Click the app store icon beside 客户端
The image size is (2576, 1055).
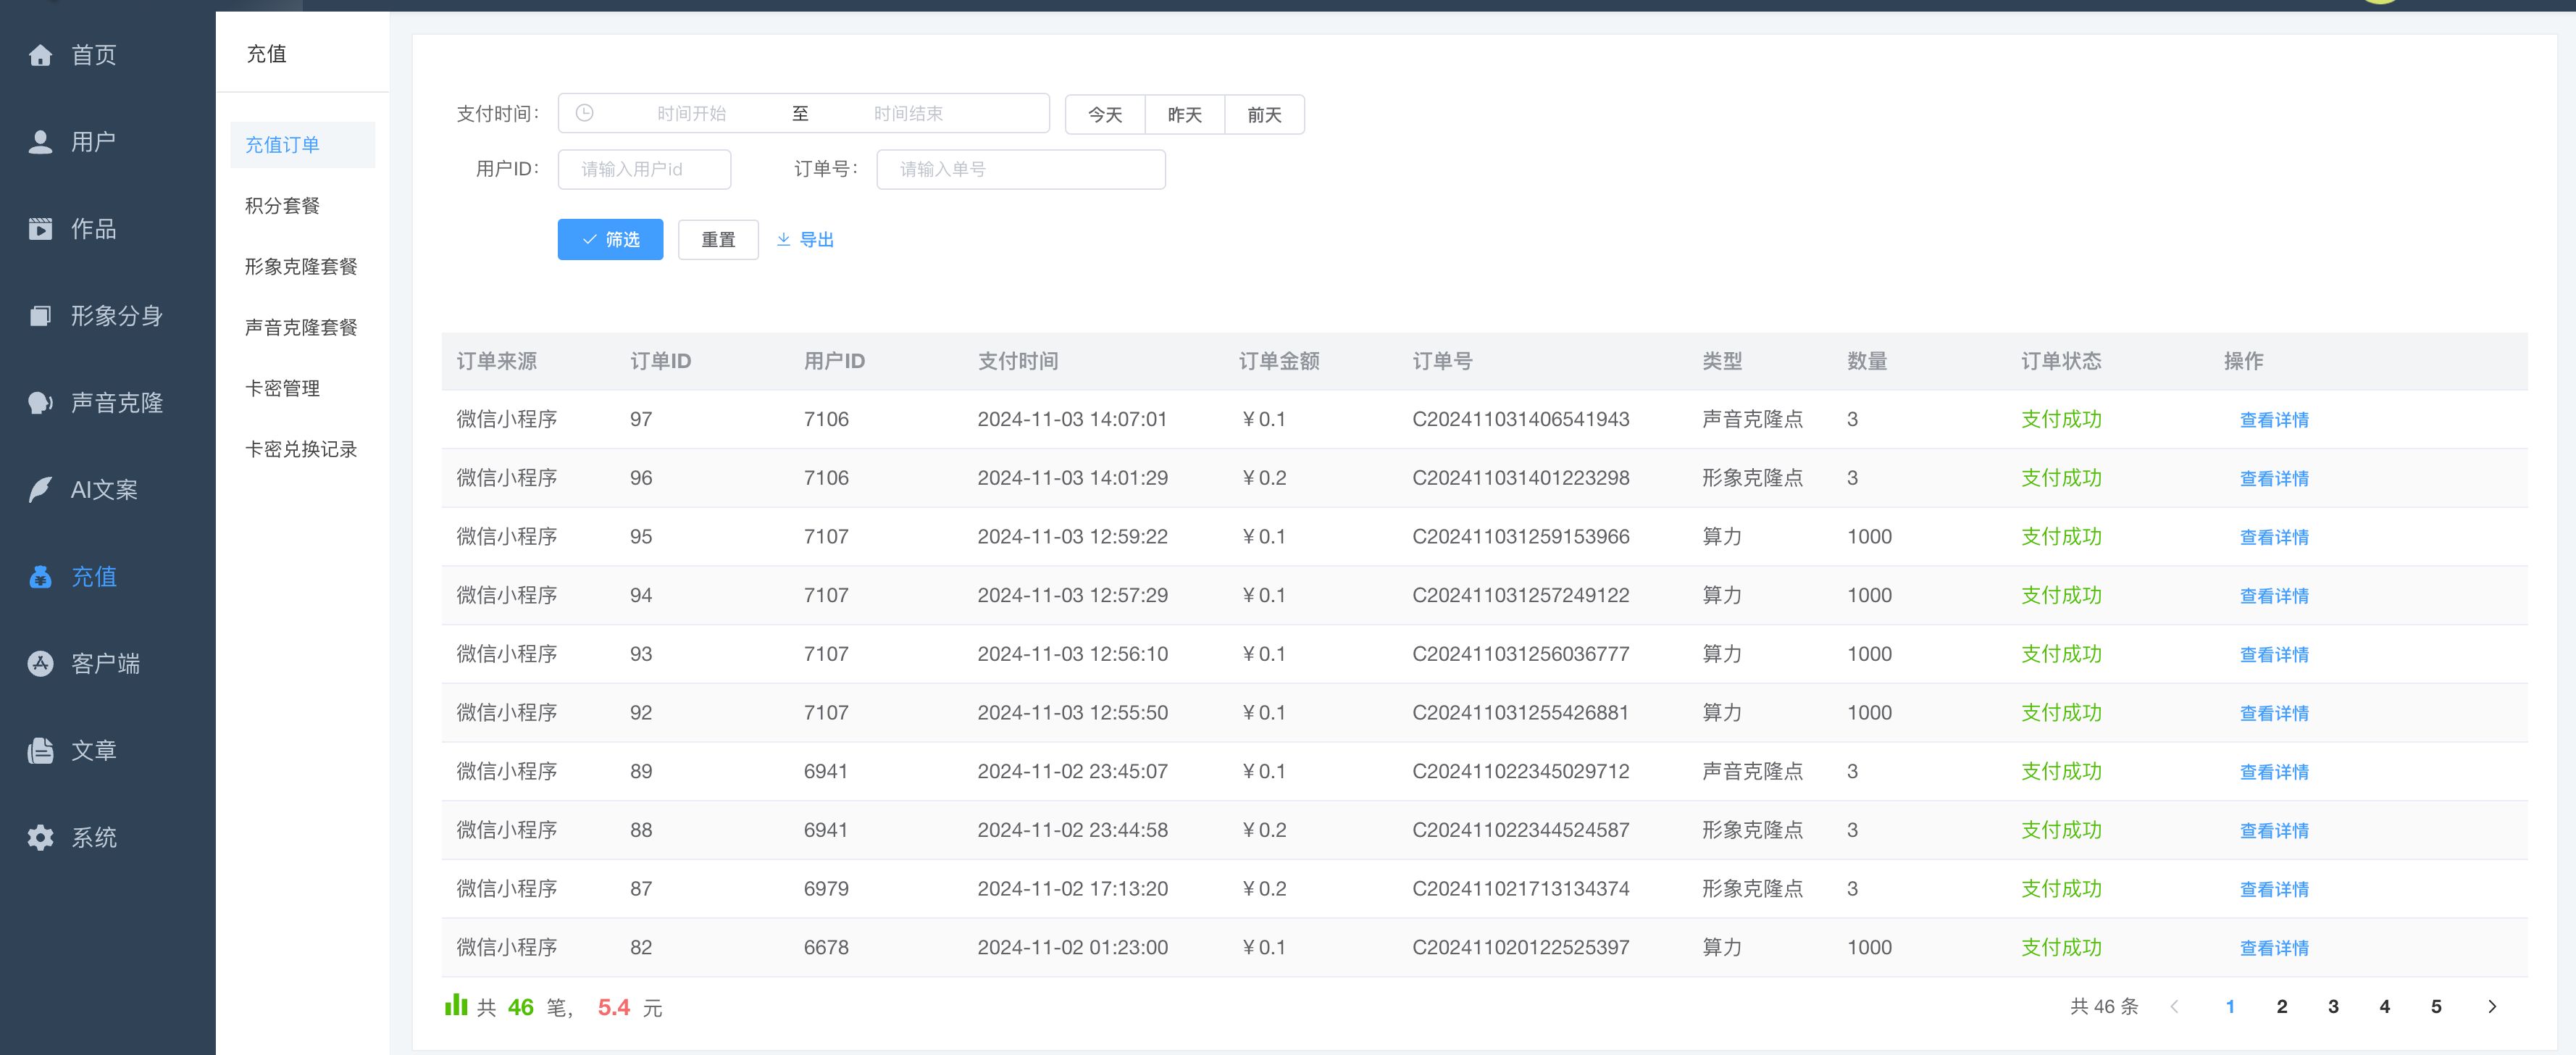[x=40, y=663]
